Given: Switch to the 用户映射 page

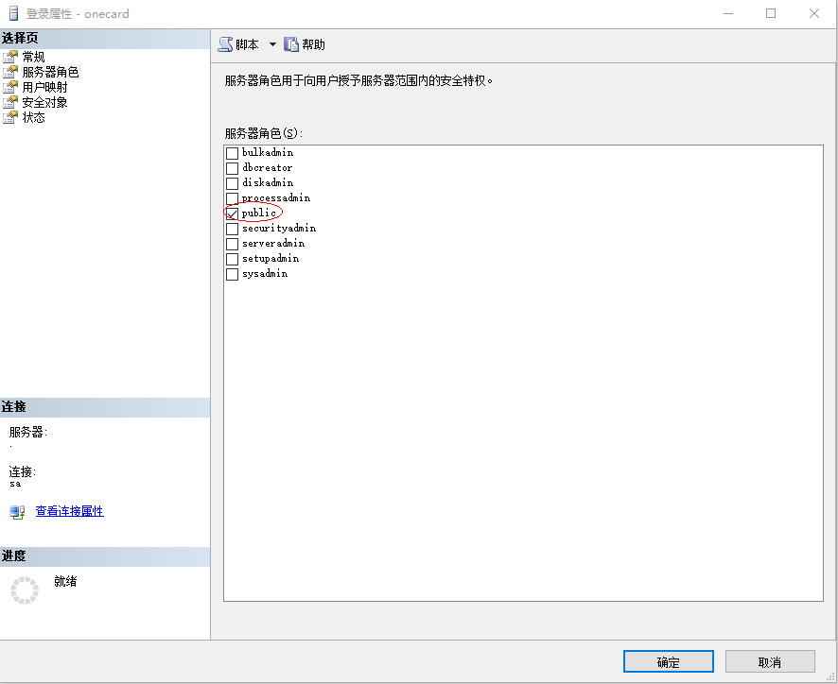Looking at the screenshot, I should coord(44,87).
